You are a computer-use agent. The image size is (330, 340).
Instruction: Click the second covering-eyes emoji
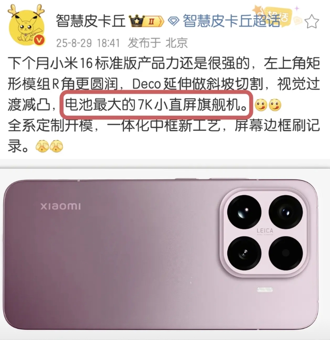(56, 146)
